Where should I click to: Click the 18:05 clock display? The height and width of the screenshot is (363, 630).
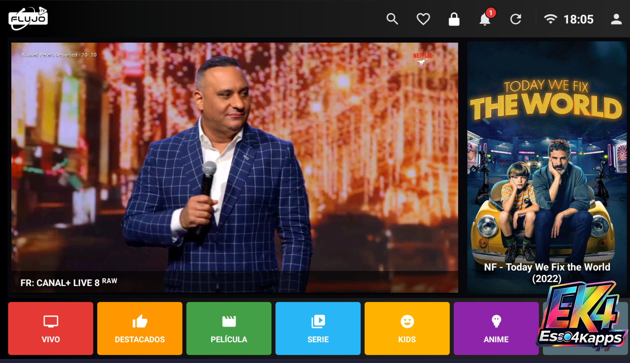point(578,19)
